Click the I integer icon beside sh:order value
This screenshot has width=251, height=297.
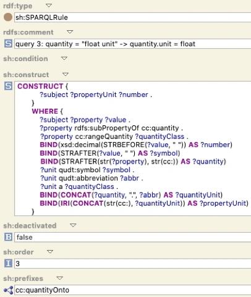8,264
